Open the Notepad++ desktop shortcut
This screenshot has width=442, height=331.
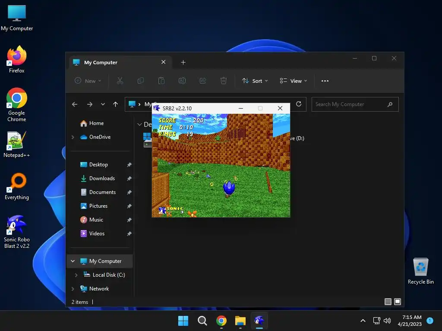click(17, 144)
